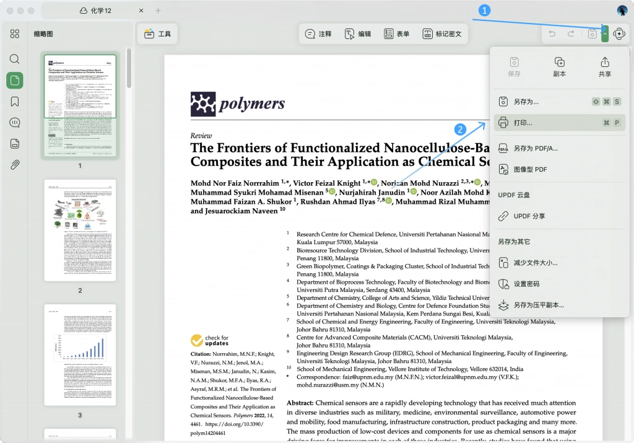
Task: Open the bookmarks panel icon
Action: point(15,102)
